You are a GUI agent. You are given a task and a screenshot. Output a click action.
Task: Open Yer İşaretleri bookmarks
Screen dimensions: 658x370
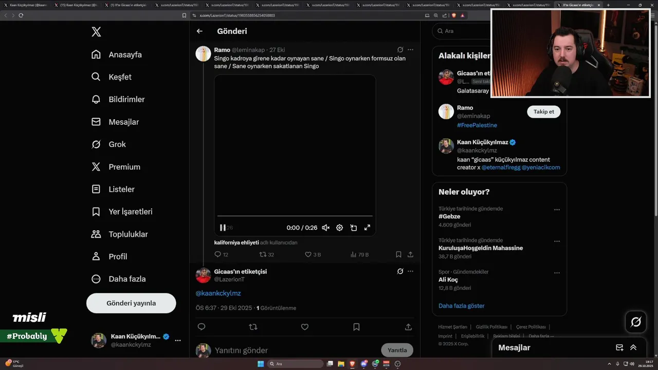click(x=121, y=212)
